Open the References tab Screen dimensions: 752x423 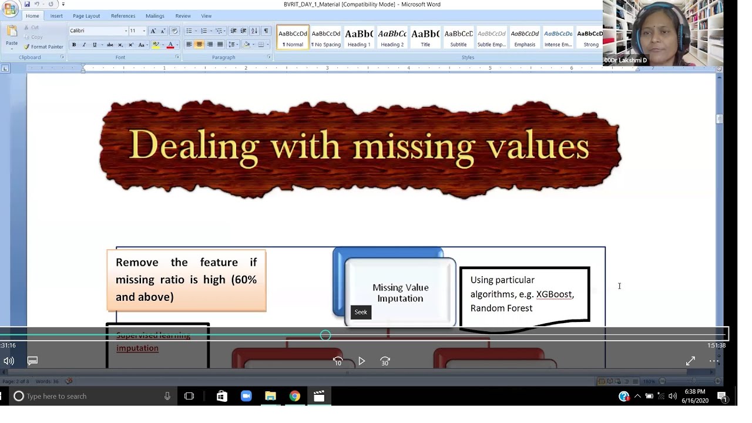click(123, 16)
